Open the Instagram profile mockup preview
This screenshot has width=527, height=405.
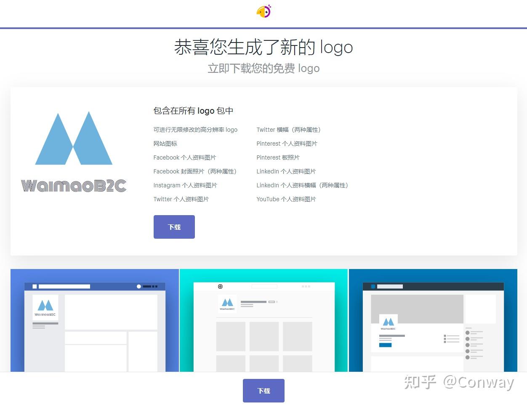pos(264,320)
